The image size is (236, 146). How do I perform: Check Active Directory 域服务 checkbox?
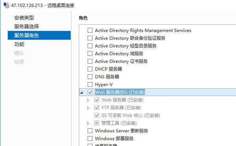point(90,53)
